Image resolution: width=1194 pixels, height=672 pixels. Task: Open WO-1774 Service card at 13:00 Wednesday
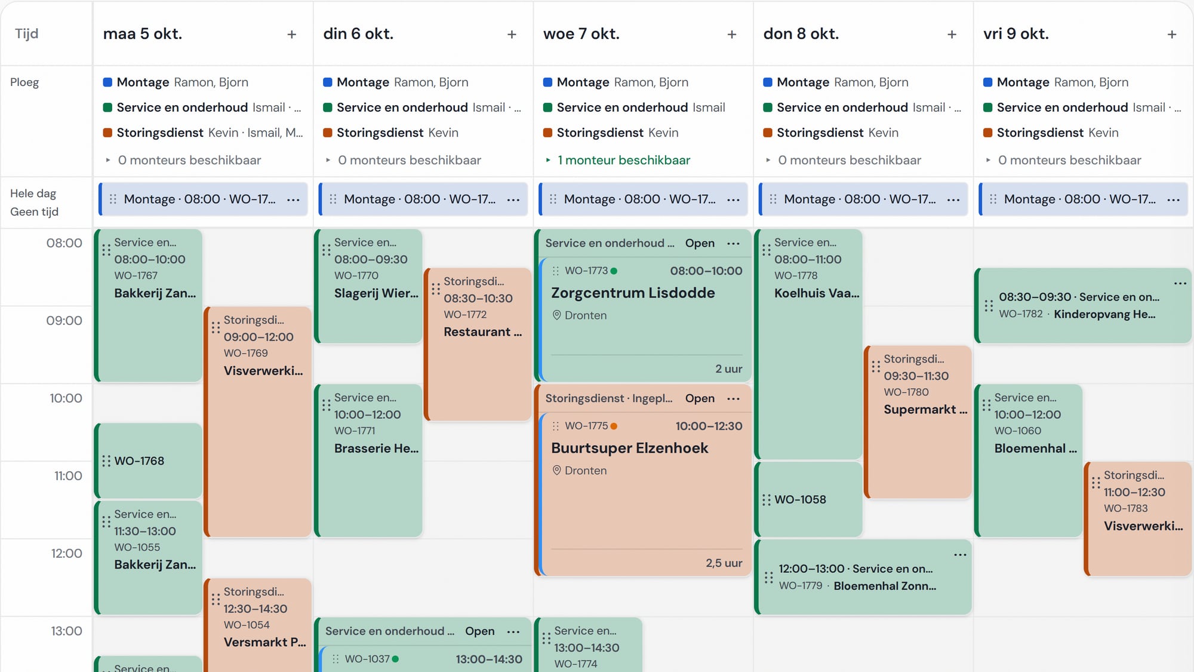click(x=589, y=645)
